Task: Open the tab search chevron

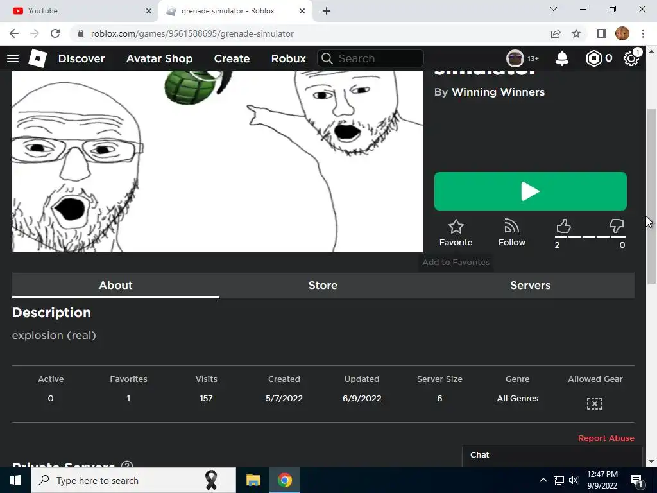Action: pyautogui.click(x=554, y=9)
